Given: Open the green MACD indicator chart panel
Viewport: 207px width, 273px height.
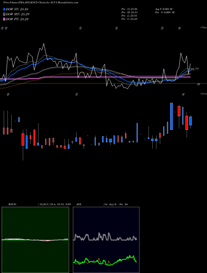Looking at the screenshot, I should point(35,240).
